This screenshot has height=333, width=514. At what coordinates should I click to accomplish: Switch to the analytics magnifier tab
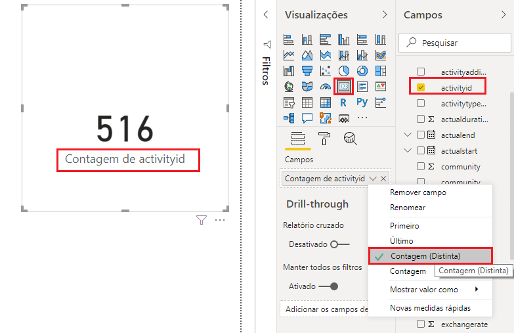pyautogui.click(x=350, y=139)
